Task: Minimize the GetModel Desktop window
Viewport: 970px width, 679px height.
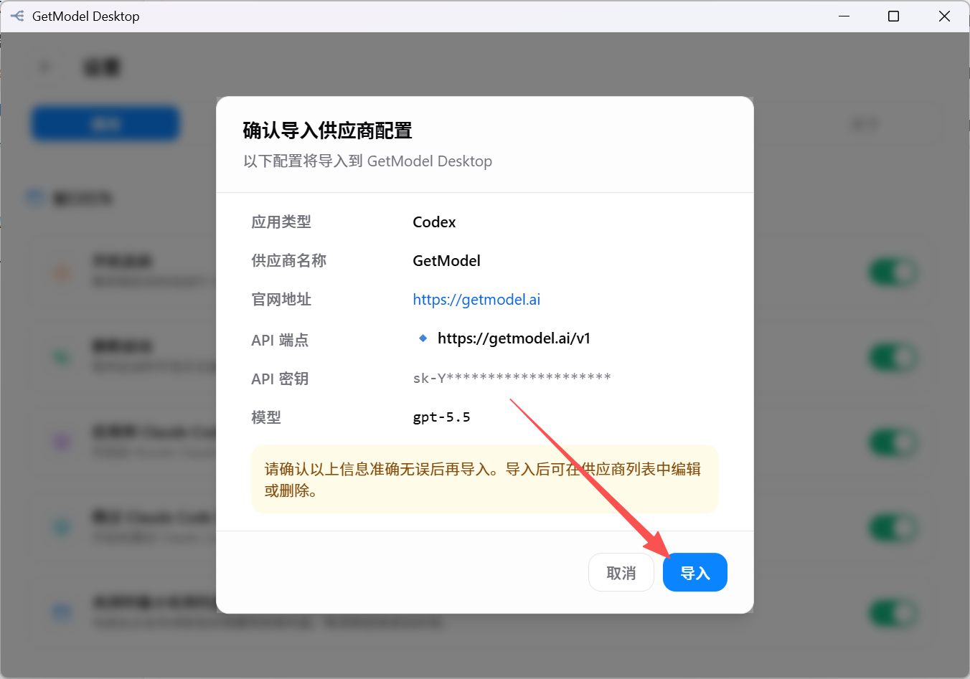Action: click(x=844, y=16)
